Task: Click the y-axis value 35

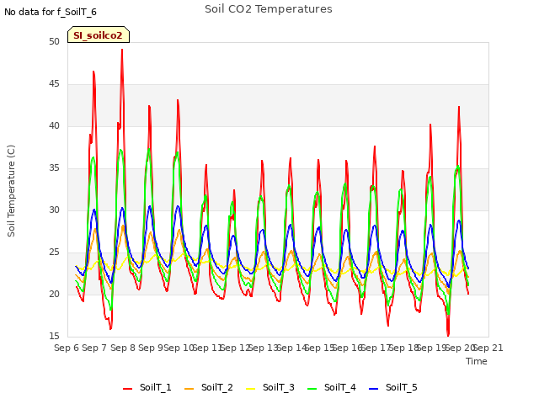Action: tap(54, 168)
